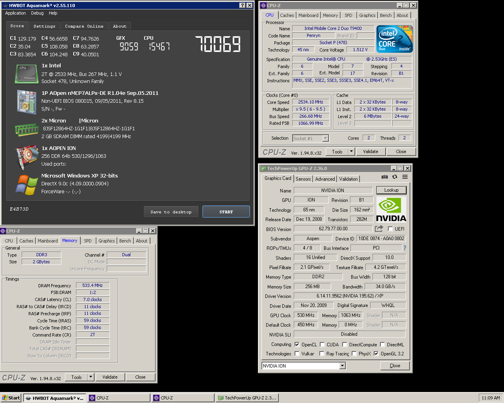Screen dimensions: 504x403
Task: Click the total score 70069
Action: pyautogui.click(x=218, y=44)
